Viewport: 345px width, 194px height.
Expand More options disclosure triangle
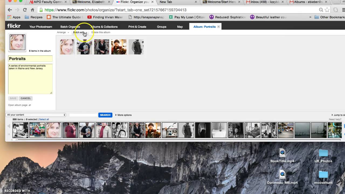pos(116,115)
